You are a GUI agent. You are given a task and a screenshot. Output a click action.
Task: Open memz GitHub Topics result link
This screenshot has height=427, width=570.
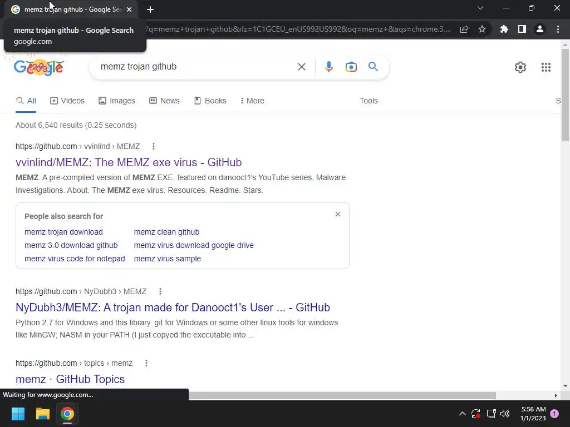click(x=70, y=379)
